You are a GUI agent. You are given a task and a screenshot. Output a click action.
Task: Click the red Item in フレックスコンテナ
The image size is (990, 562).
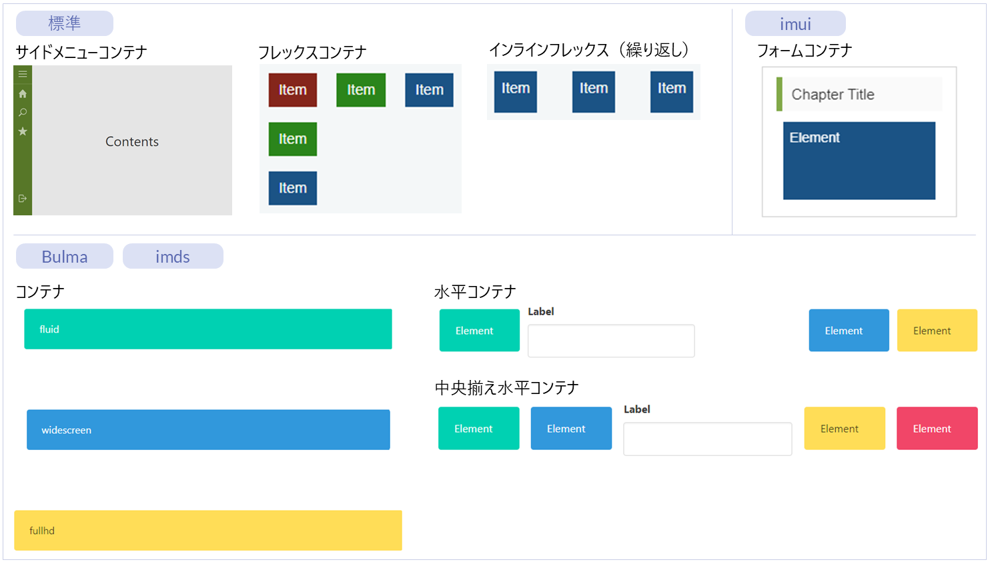point(293,90)
